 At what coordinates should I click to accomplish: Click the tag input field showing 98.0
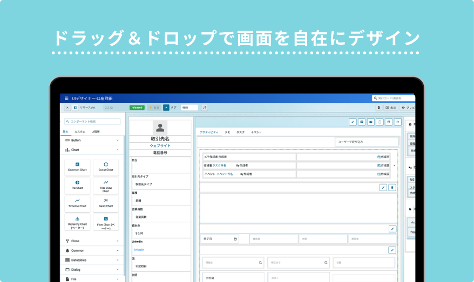point(189,108)
